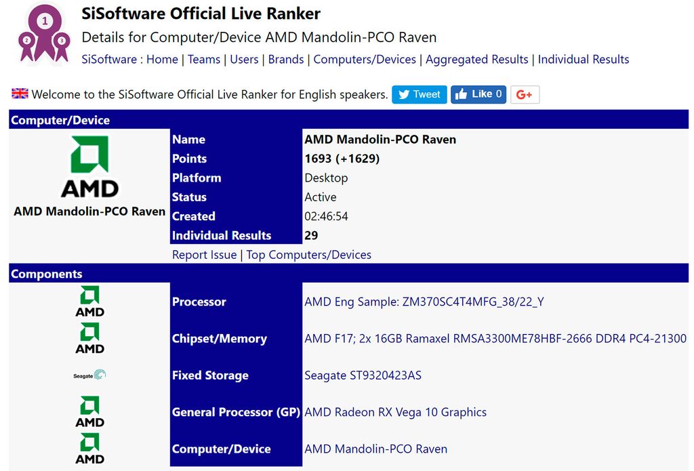Click the AMD logo beside Processor row
Viewport: 694px width, 471px height.
tap(89, 302)
